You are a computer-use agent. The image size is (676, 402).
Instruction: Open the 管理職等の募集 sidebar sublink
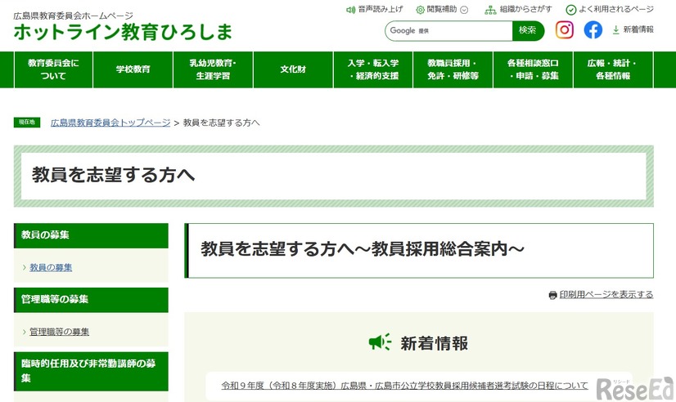pyautogui.click(x=60, y=332)
